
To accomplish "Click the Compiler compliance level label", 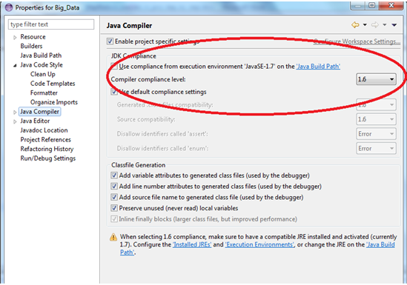I will [x=148, y=79].
